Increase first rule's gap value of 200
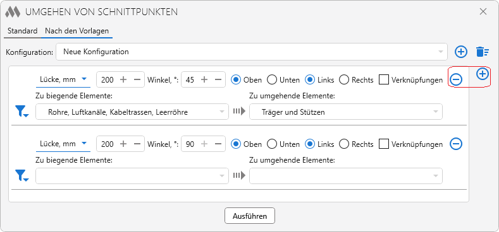 coord(123,79)
